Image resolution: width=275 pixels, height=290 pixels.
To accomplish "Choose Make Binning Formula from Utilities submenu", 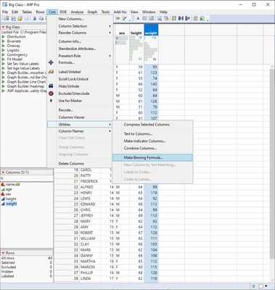I will (152, 157).
